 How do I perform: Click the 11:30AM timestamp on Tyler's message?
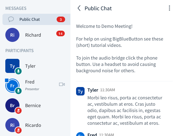[108, 90]
